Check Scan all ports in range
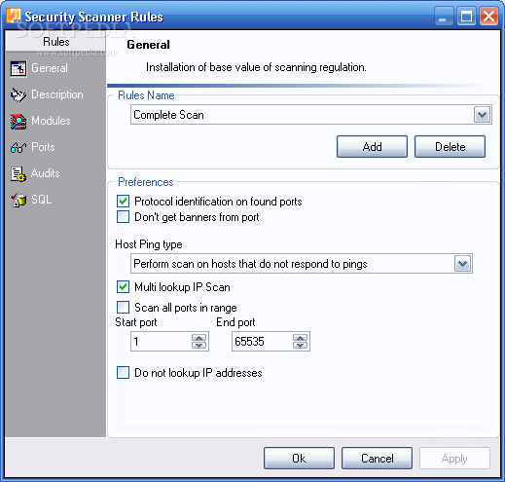 point(123,307)
